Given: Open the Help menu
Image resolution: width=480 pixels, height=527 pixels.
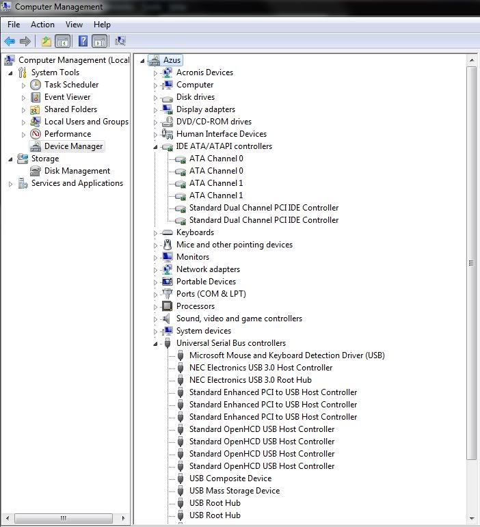Looking at the screenshot, I should click(x=102, y=25).
